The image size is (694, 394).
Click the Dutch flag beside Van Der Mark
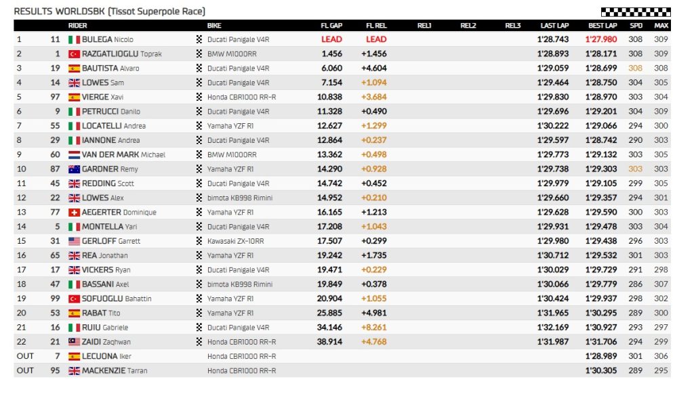(x=74, y=155)
